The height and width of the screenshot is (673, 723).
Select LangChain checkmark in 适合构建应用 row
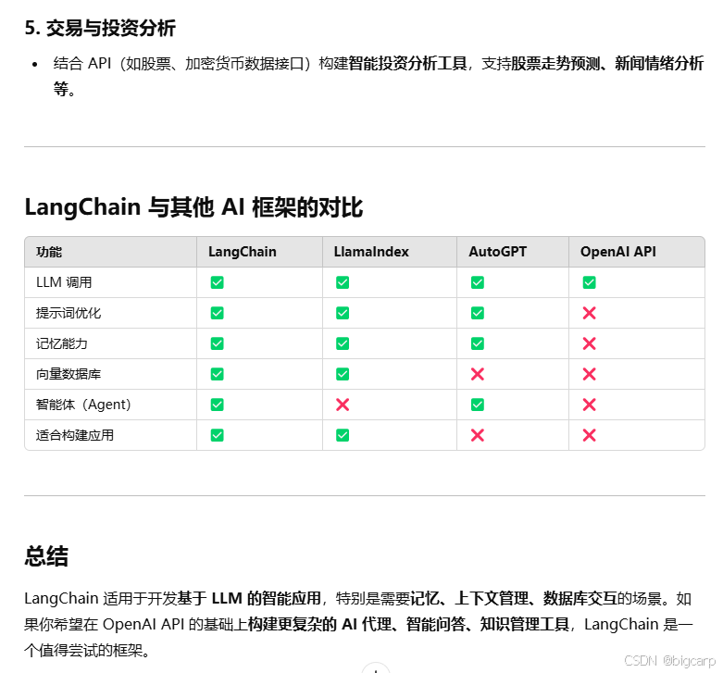218,435
